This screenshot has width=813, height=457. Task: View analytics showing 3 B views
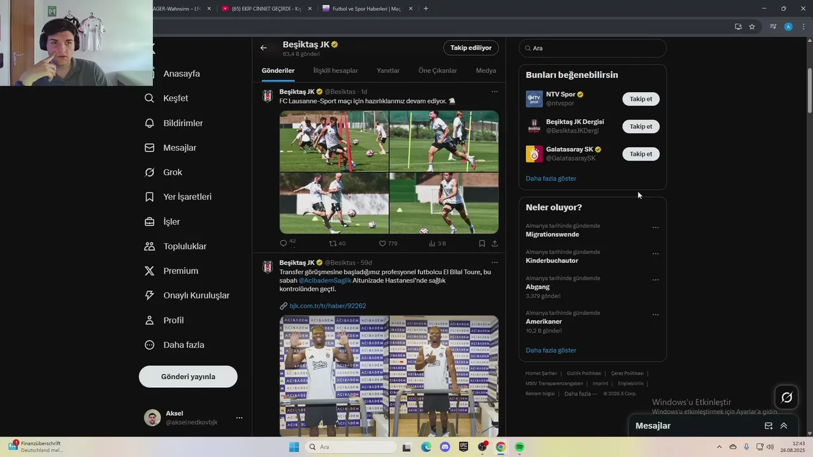pyautogui.click(x=437, y=243)
